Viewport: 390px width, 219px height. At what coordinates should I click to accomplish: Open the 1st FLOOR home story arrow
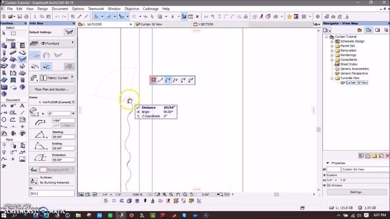[x=73, y=102]
